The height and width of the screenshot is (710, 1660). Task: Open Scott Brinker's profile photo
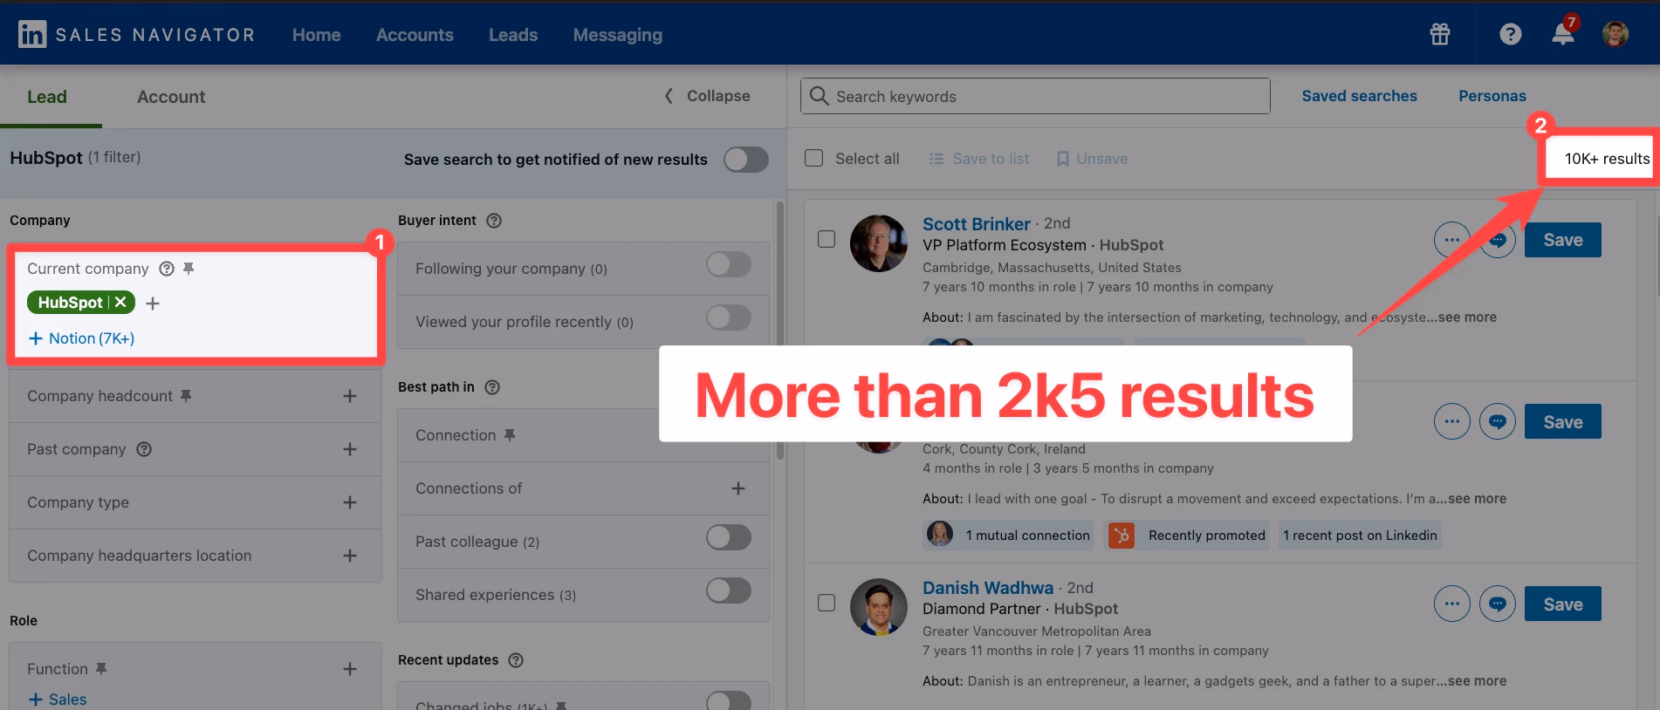pyautogui.click(x=879, y=243)
